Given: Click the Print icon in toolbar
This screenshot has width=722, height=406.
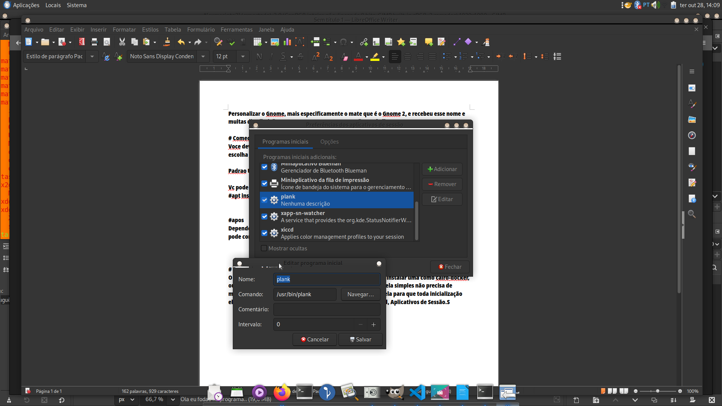Looking at the screenshot, I should tap(94, 42).
